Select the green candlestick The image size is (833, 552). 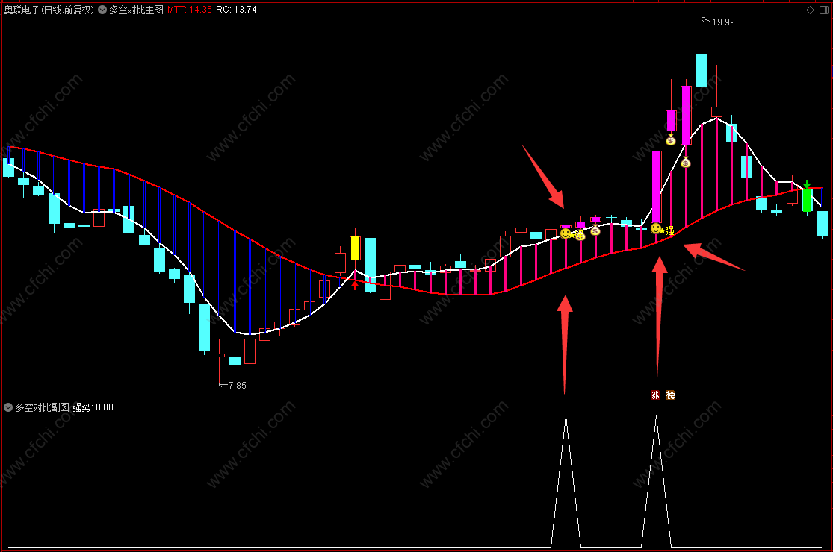[x=807, y=201]
